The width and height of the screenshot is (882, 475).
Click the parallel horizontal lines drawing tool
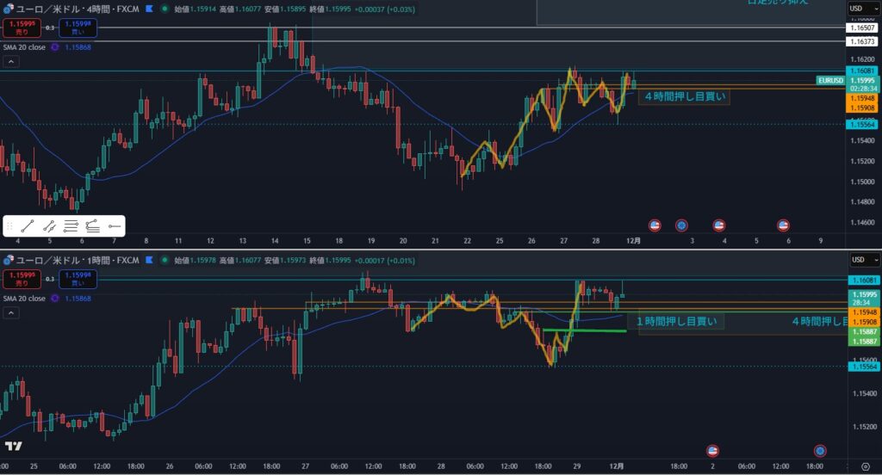click(71, 226)
